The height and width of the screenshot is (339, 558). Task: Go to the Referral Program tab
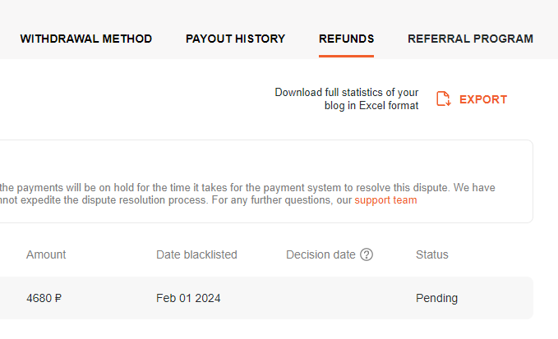pos(470,39)
